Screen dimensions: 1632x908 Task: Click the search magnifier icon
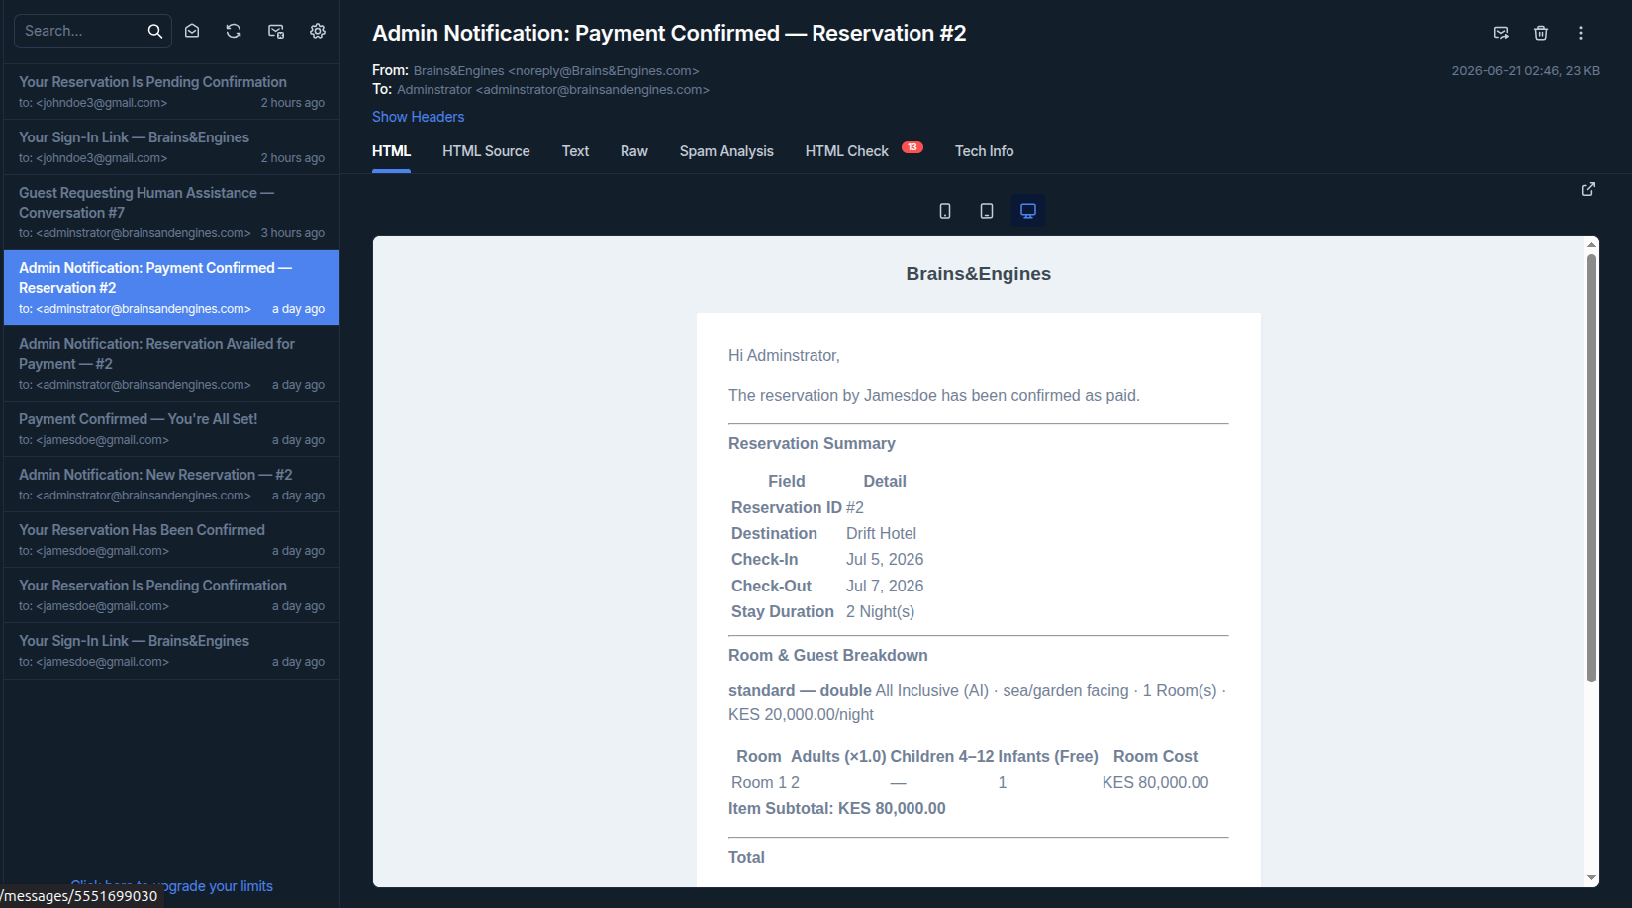pyautogui.click(x=155, y=31)
